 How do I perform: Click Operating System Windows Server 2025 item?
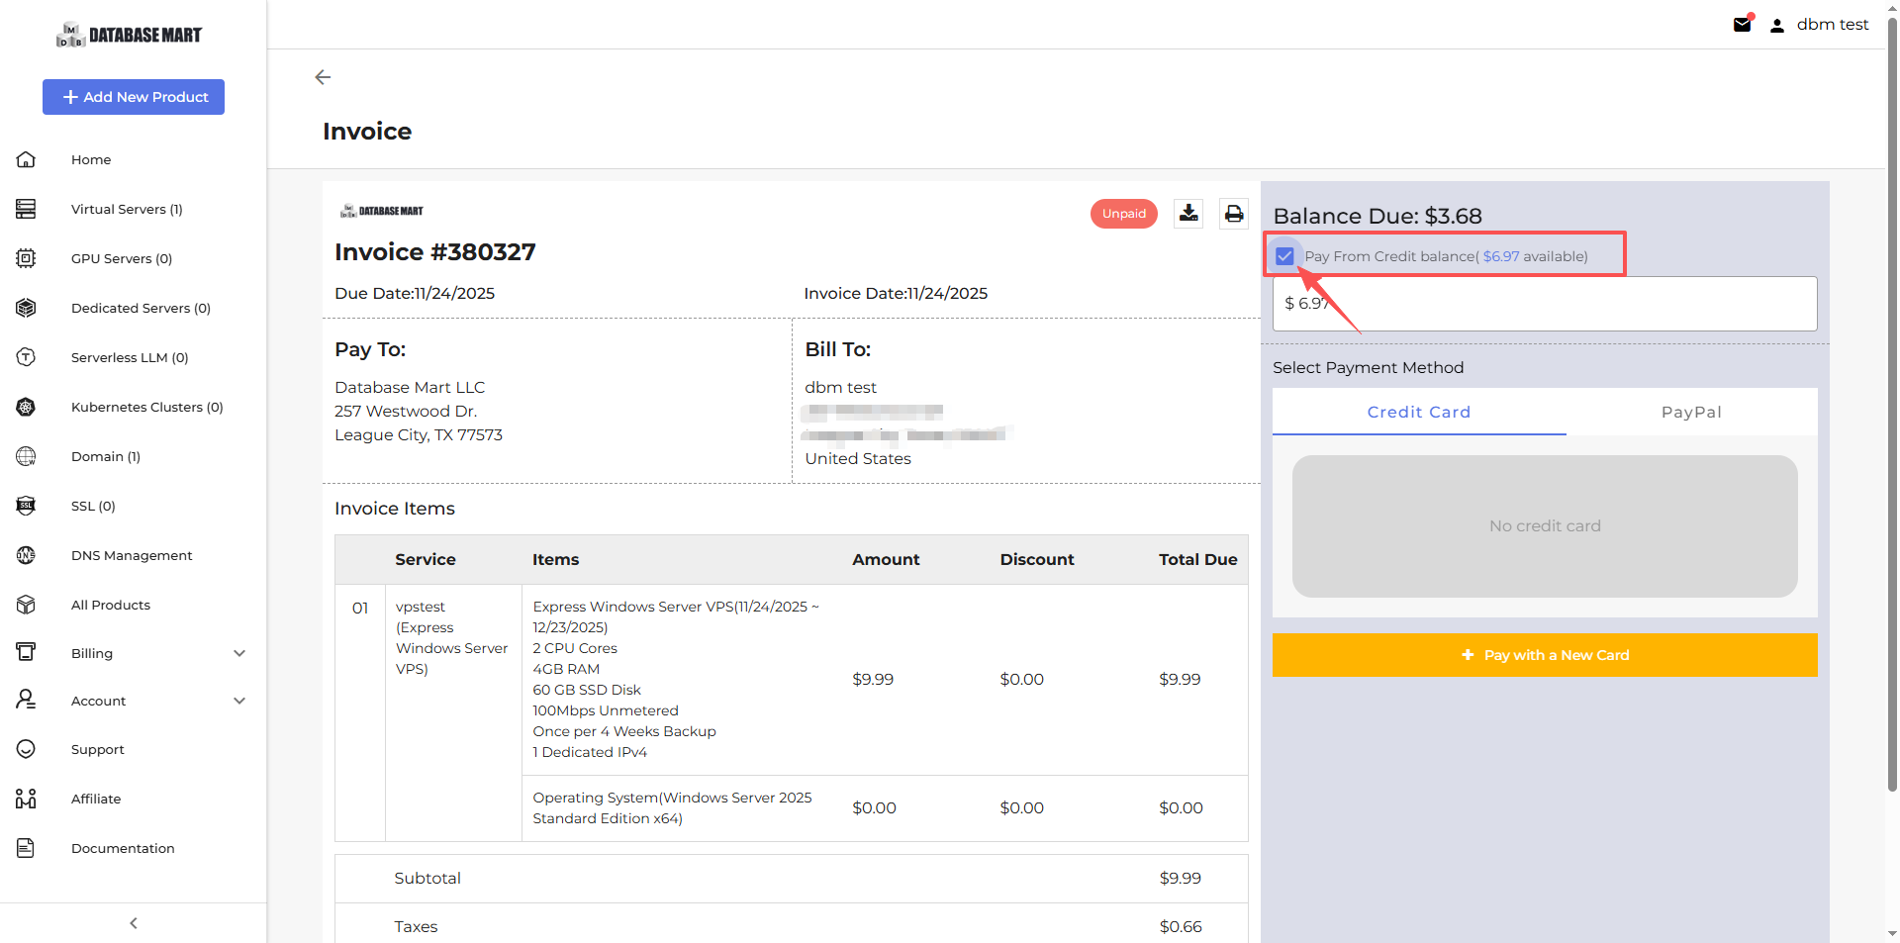click(673, 808)
